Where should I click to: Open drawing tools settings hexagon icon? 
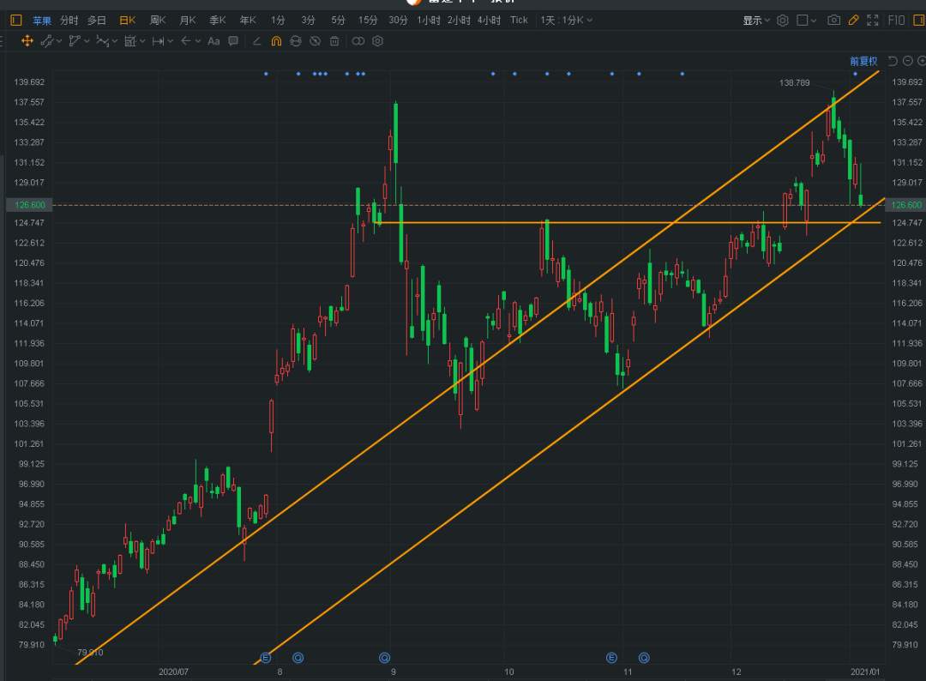(378, 41)
